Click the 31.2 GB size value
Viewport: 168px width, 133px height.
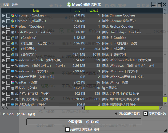(79, 88)
